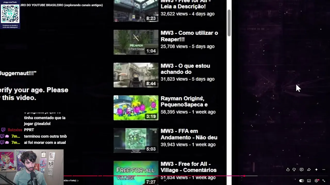Click the Rayman Origins 3:19 thumbnail
330x185 pixels.
tap(136, 108)
